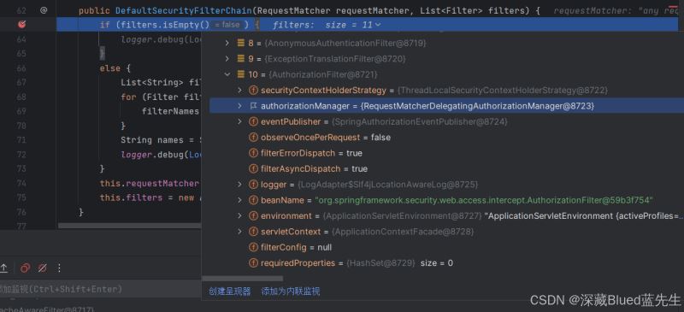Collapse element 10 AuthorizationFilter node

click(227, 74)
